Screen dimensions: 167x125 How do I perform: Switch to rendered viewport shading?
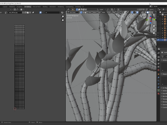click(x=152, y=12)
